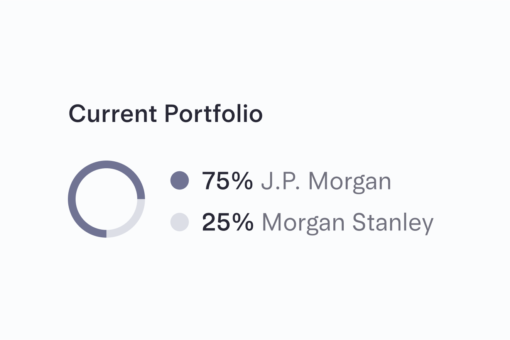Click the 75% value

coord(227,181)
